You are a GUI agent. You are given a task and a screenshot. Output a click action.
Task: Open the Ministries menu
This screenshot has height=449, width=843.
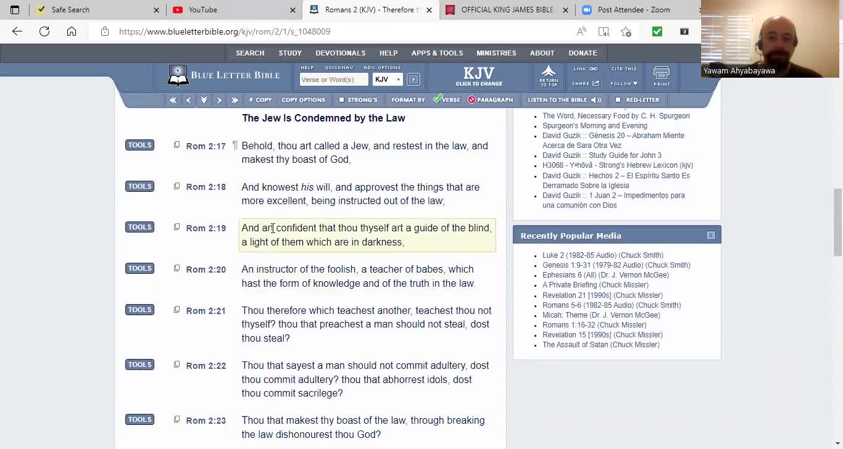point(496,53)
